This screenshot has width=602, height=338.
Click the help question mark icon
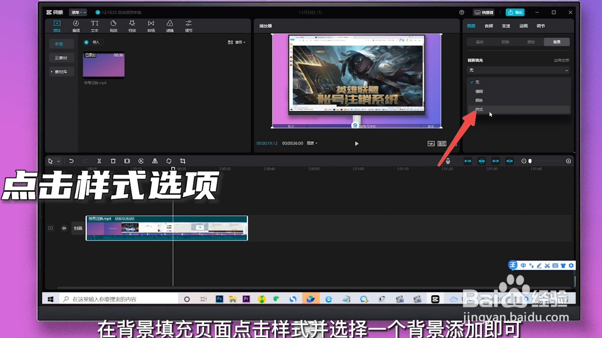[x=462, y=12]
